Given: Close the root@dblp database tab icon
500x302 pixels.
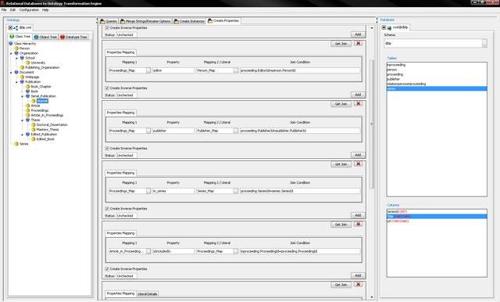Looking at the screenshot, I should click(x=384, y=27).
